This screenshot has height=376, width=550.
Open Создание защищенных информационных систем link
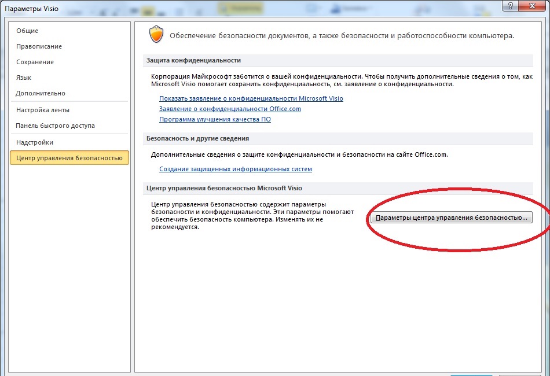point(235,169)
